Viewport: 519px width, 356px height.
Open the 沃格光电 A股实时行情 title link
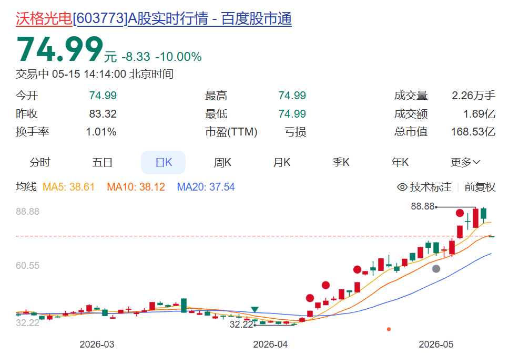[154, 18]
